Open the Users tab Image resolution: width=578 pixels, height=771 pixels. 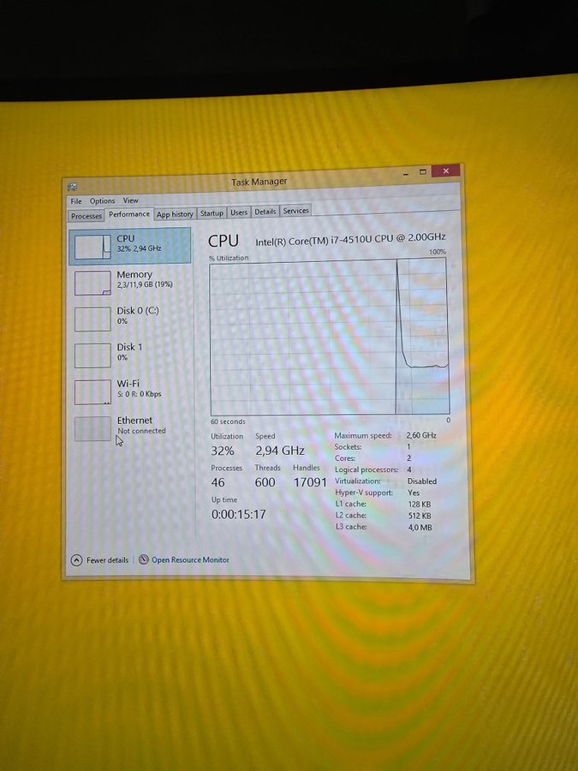point(239,212)
